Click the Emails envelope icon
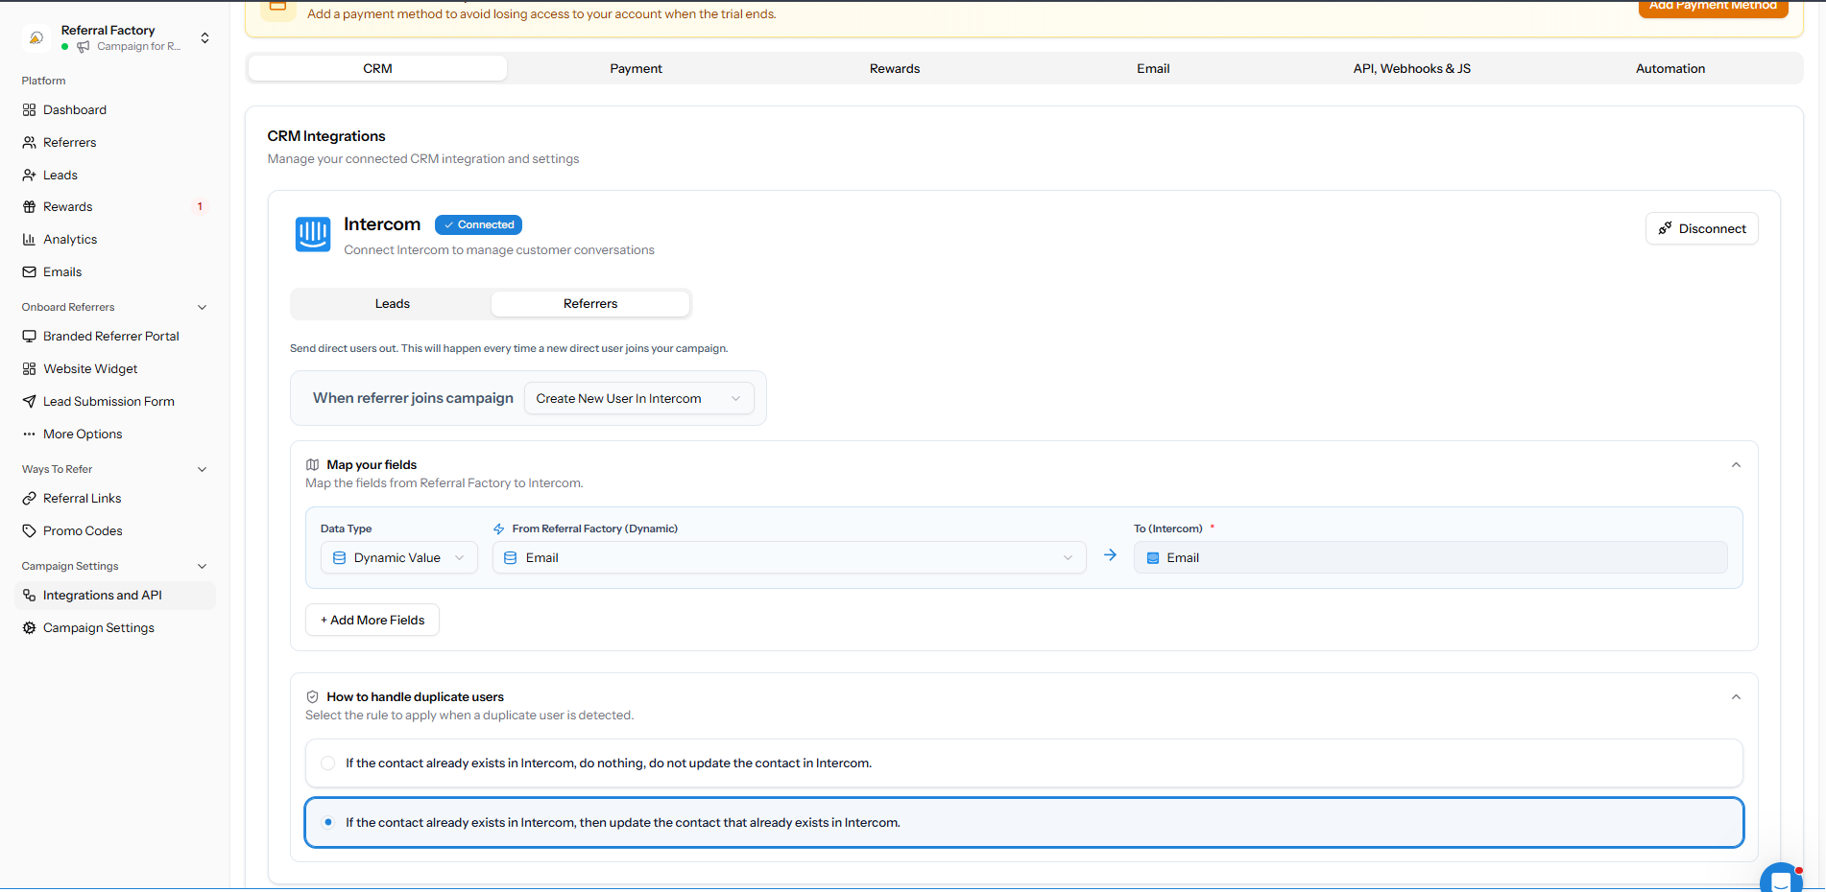Image resolution: width=1826 pixels, height=892 pixels. [x=29, y=272]
